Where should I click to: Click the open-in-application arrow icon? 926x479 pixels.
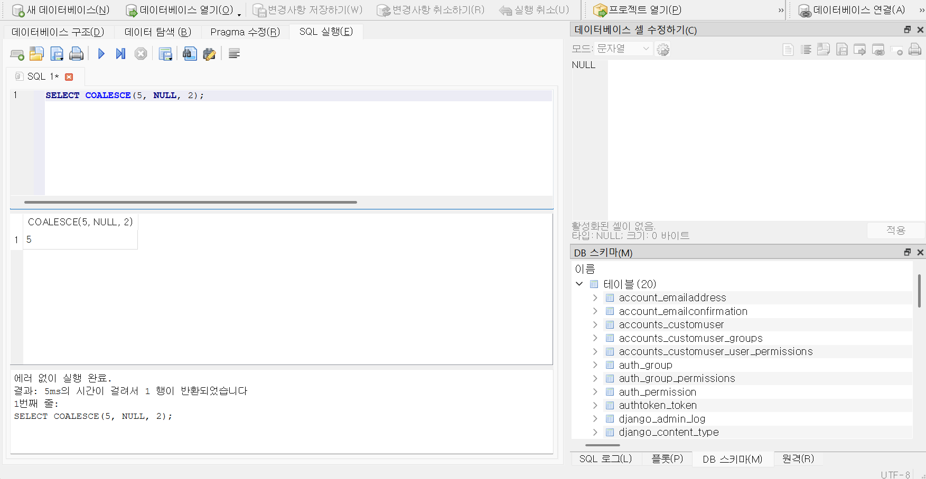(x=860, y=50)
